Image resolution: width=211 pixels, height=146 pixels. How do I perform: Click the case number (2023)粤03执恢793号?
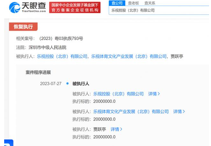click(61, 38)
